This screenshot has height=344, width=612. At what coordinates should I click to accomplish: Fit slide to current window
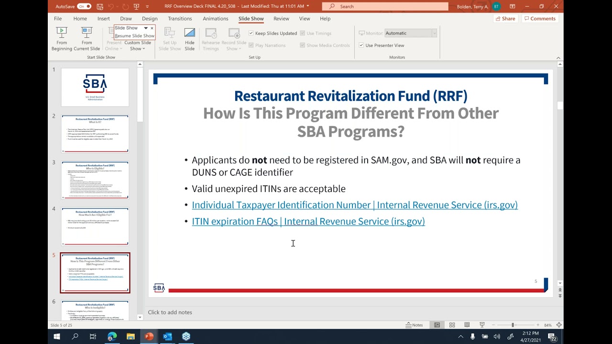(559, 325)
